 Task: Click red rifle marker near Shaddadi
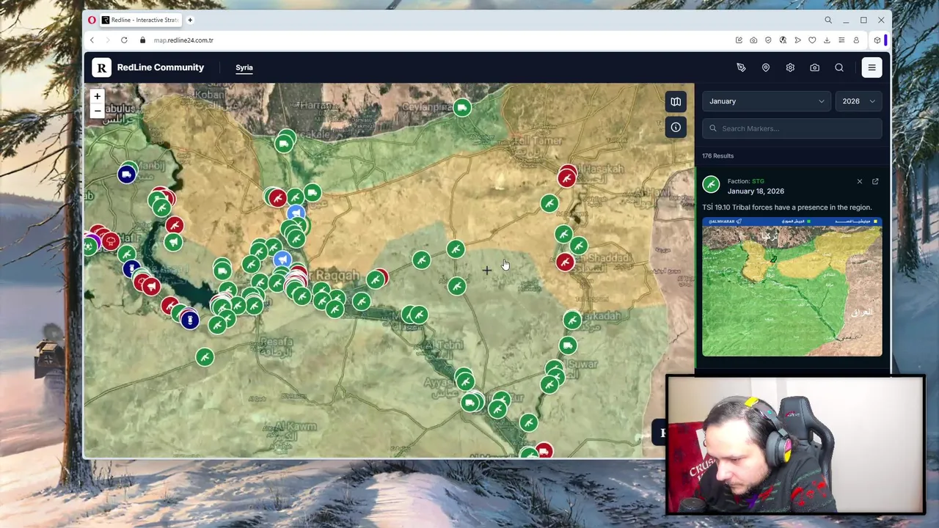564,262
